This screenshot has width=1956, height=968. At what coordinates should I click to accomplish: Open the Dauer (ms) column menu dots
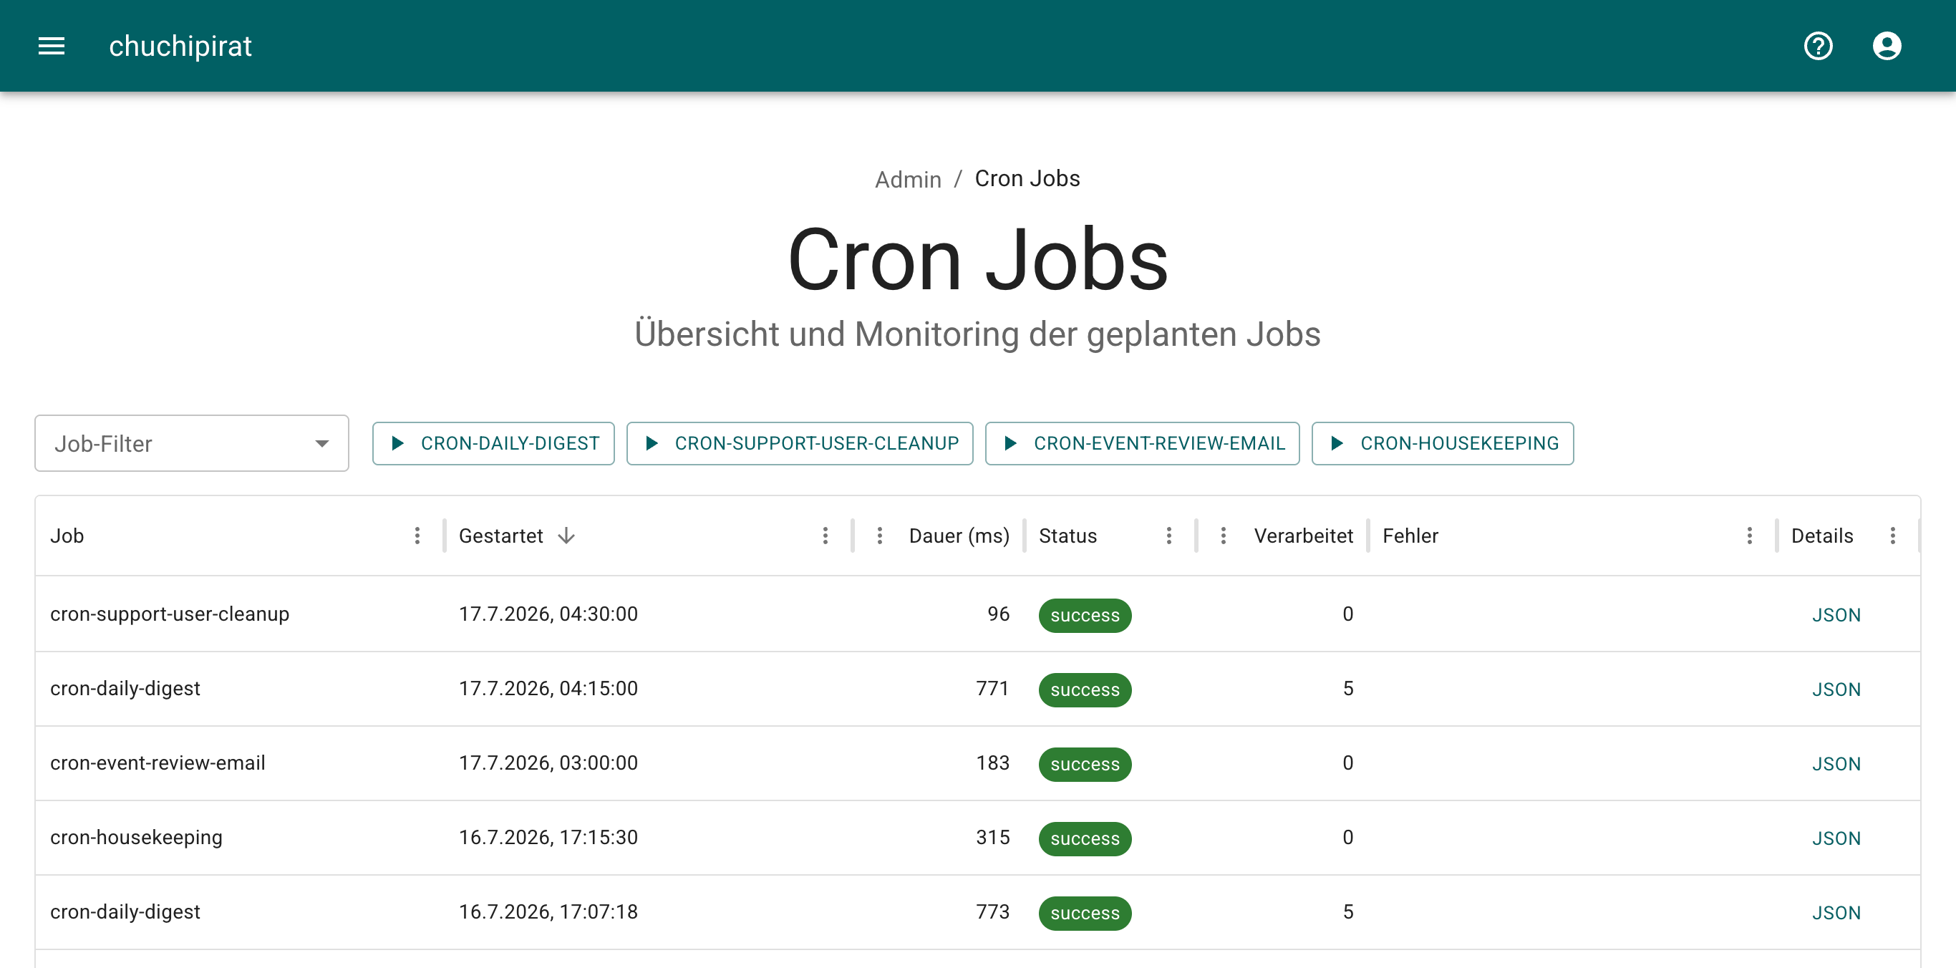879,536
